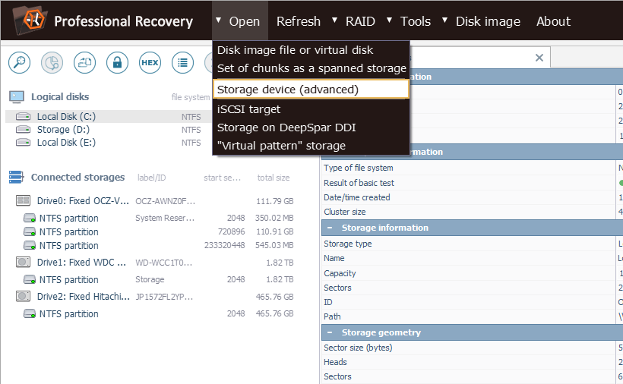Choose Storage device (advanced) menu entry
The width and height of the screenshot is (623, 384).
(311, 89)
